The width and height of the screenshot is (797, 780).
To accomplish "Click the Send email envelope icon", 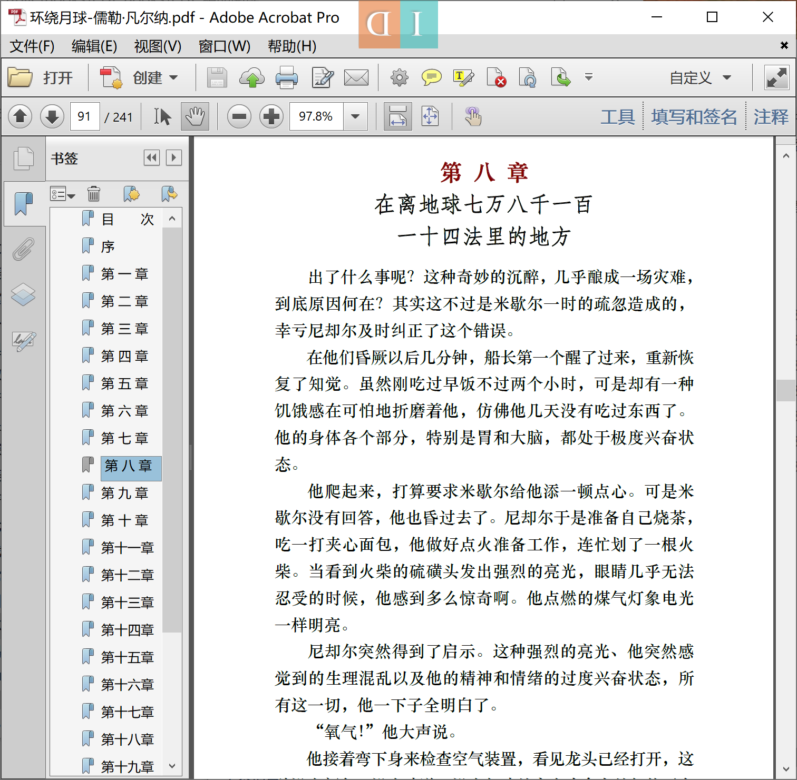I will [x=356, y=78].
